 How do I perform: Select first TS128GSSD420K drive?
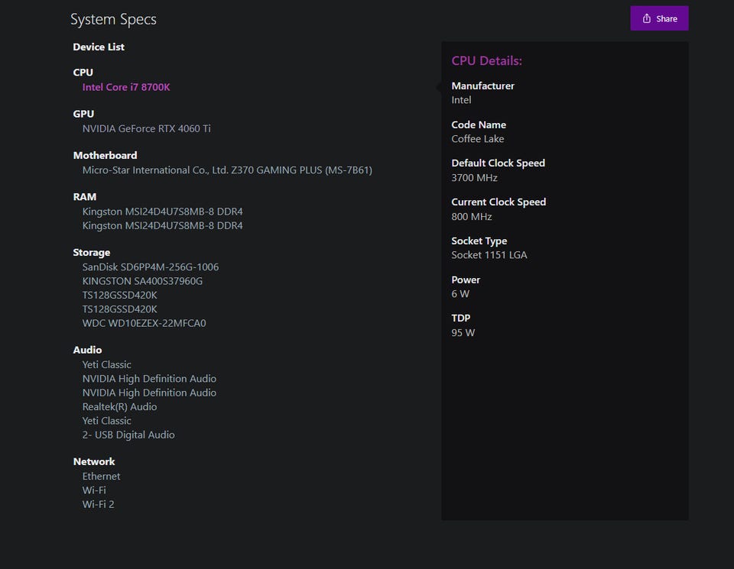[120, 295]
